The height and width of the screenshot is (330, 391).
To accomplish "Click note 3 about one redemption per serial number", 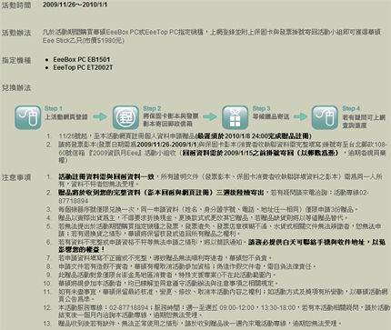I will (208, 209).
